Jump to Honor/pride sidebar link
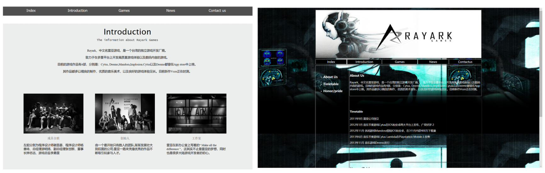This screenshot has height=173, width=545. pyautogui.click(x=333, y=91)
